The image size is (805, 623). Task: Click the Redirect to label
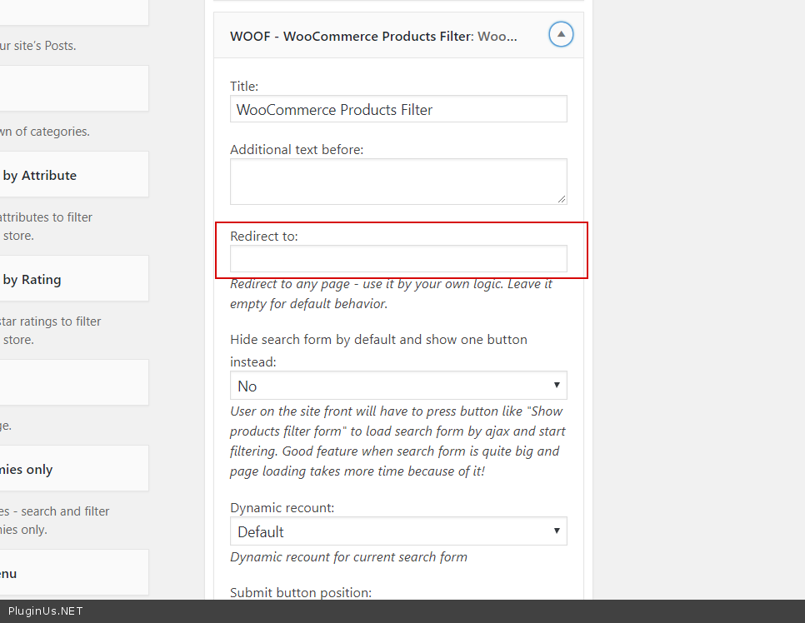264,236
